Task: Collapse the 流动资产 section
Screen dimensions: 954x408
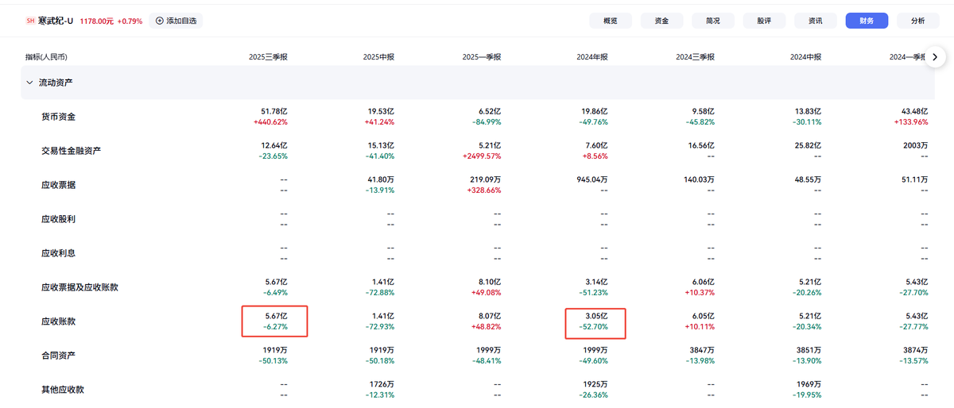Action: click(x=30, y=83)
